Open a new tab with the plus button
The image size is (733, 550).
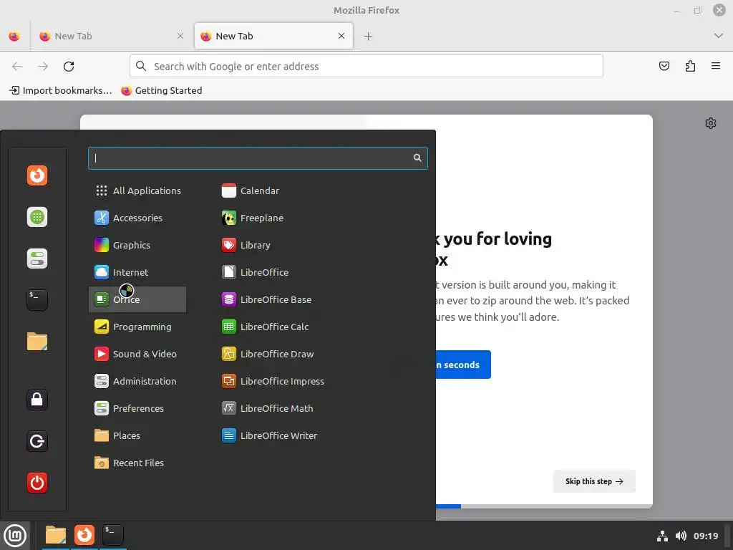[x=368, y=36]
